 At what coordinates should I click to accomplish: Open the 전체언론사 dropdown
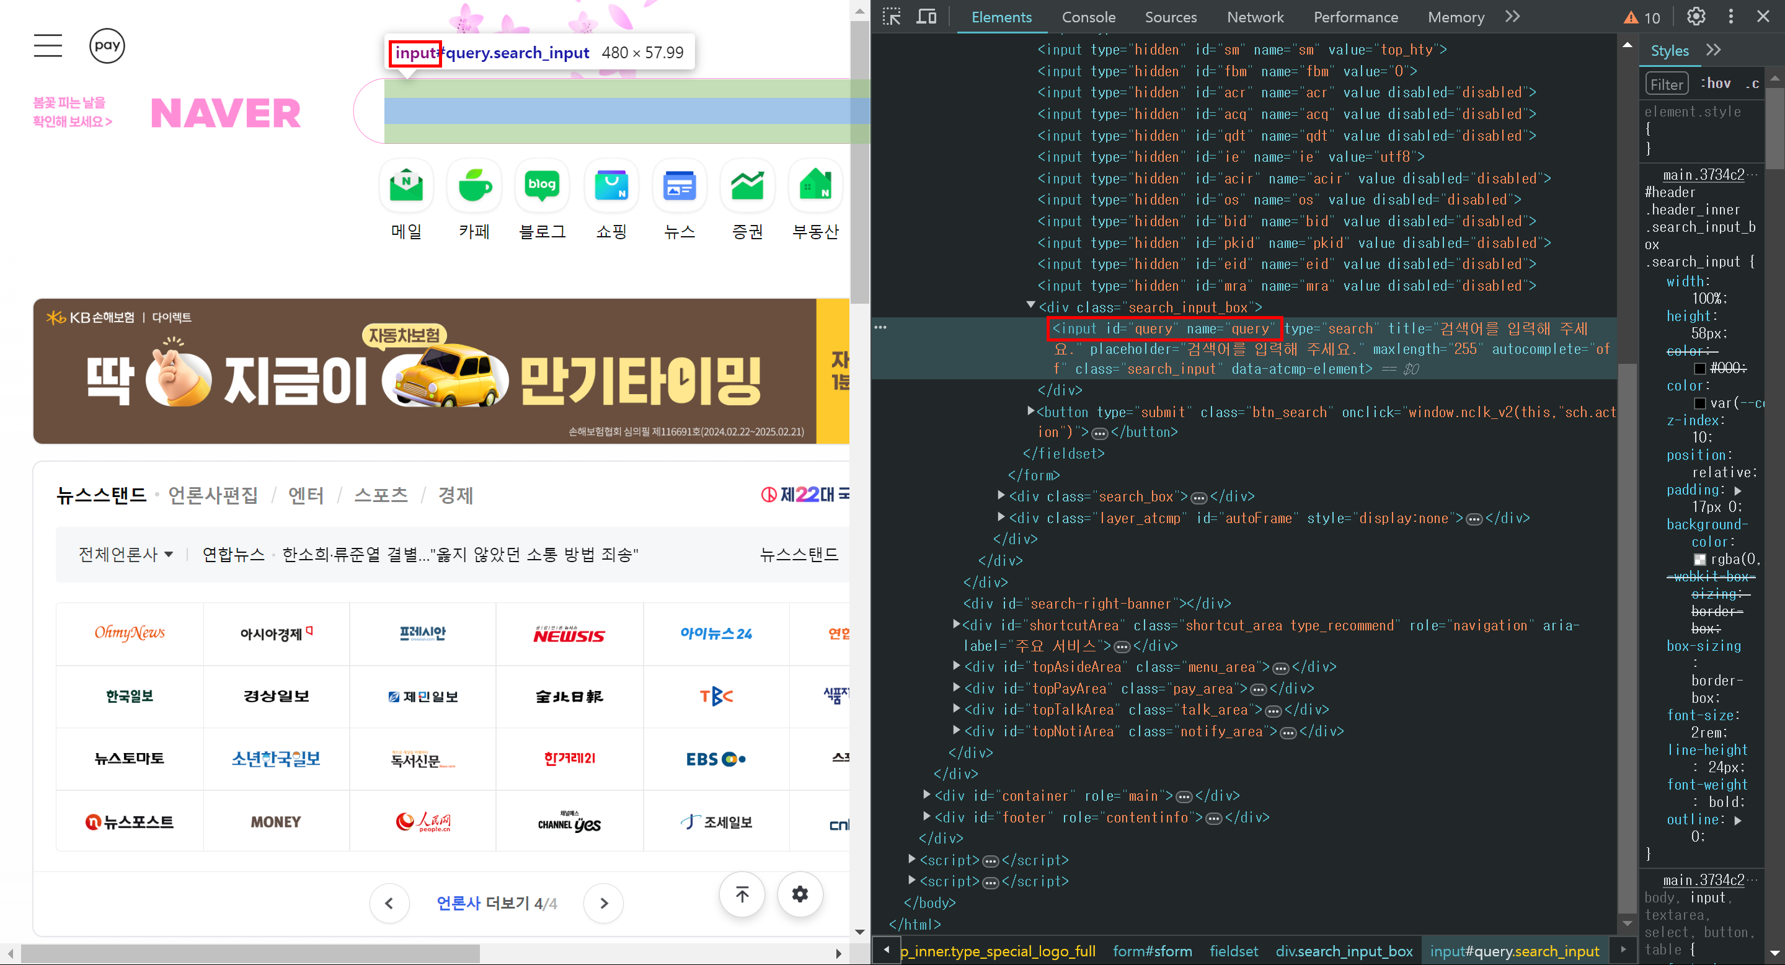(125, 554)
